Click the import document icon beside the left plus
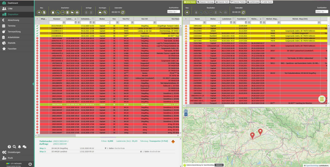Image resolution: width=330 pixels, height=167 pixels. (44, 12)
